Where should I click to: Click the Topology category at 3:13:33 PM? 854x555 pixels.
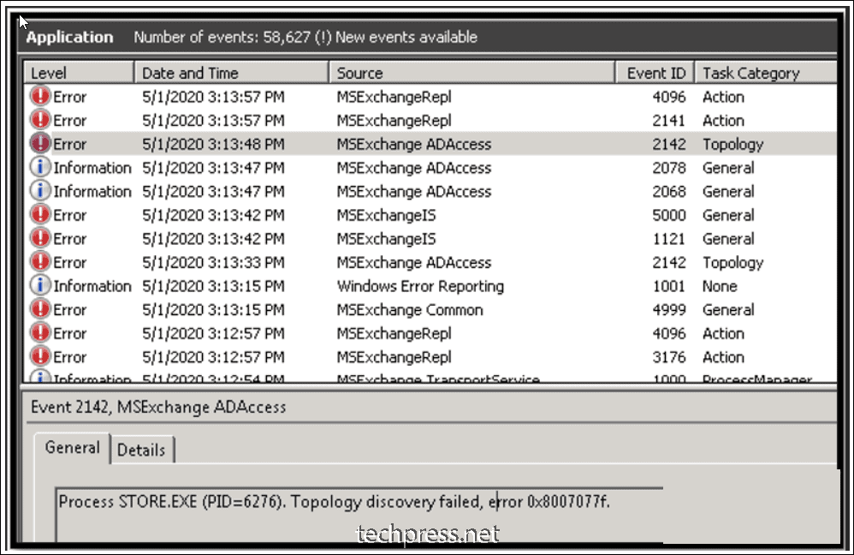[x=732, y=263]
